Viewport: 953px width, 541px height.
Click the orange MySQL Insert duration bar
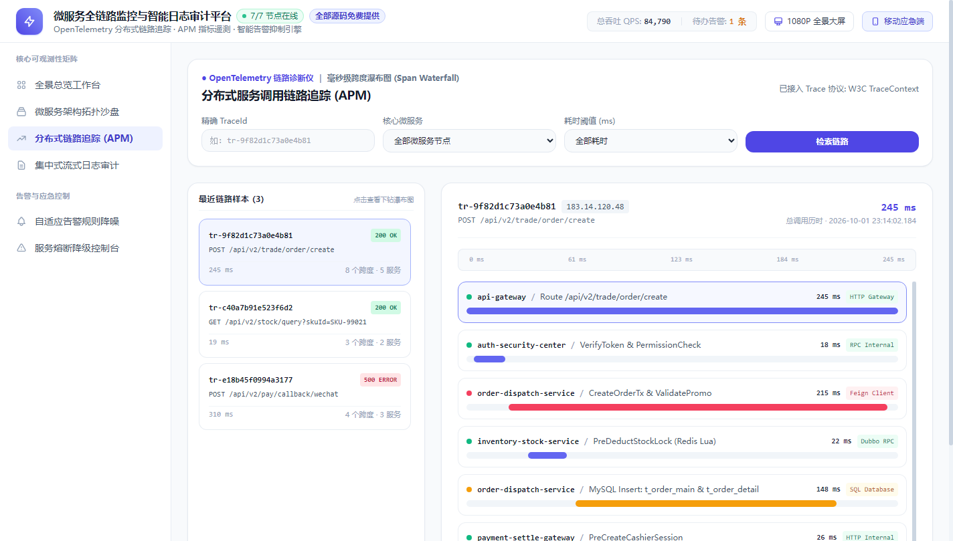click(706, 504)
